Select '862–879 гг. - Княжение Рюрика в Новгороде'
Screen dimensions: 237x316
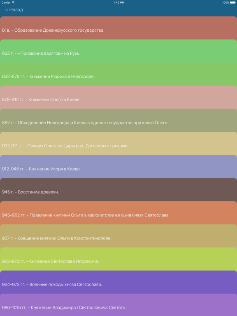click(x=118, y=74)
